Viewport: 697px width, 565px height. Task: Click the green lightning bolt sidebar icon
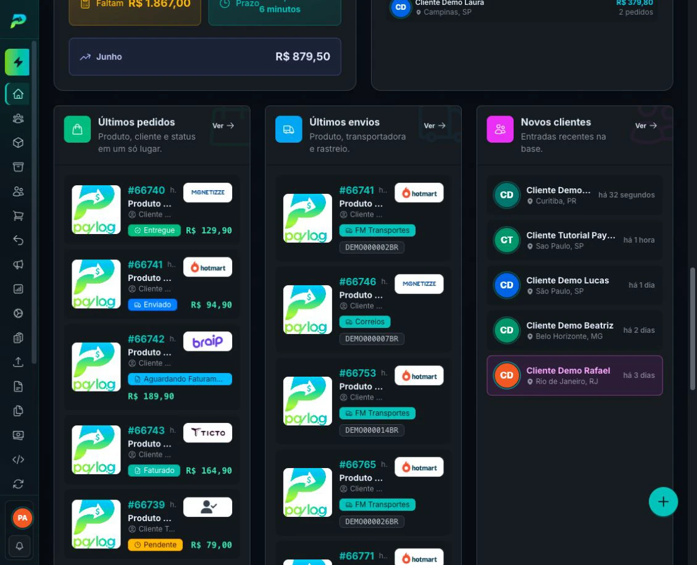click(18, 62)
